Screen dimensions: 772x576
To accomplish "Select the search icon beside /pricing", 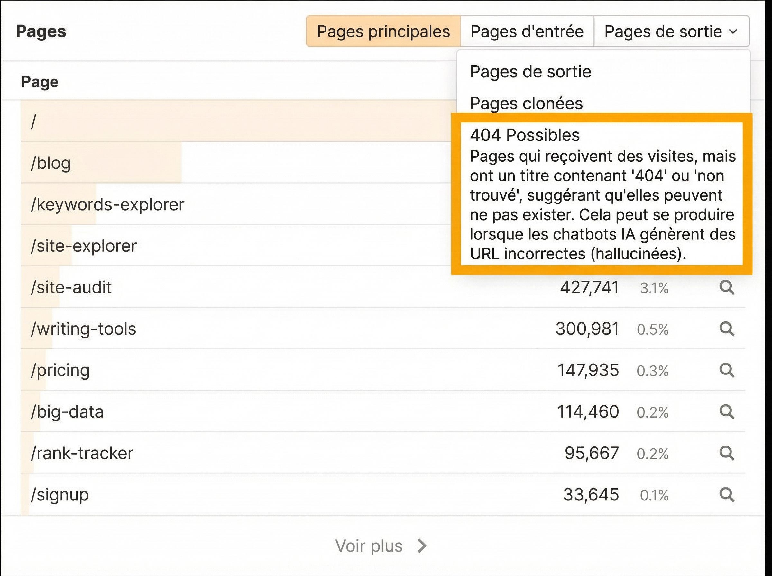I will [x=727, y=370].
